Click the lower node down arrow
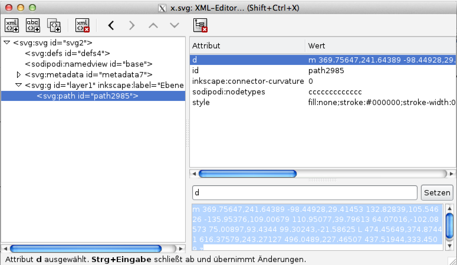 coord(175,26)
